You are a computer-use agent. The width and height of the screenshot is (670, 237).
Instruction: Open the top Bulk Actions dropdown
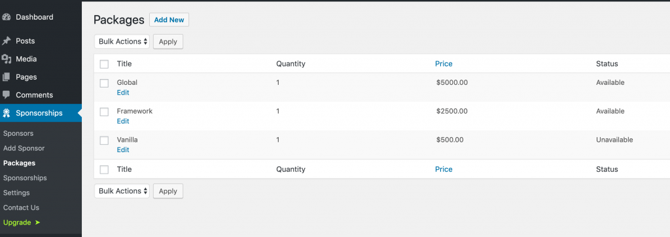click(x=122, y=42)
